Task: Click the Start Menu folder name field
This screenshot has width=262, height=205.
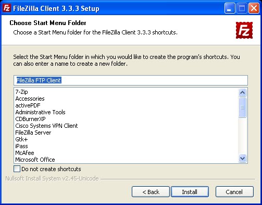Action: pyautogui.click(x=131, y=80)
